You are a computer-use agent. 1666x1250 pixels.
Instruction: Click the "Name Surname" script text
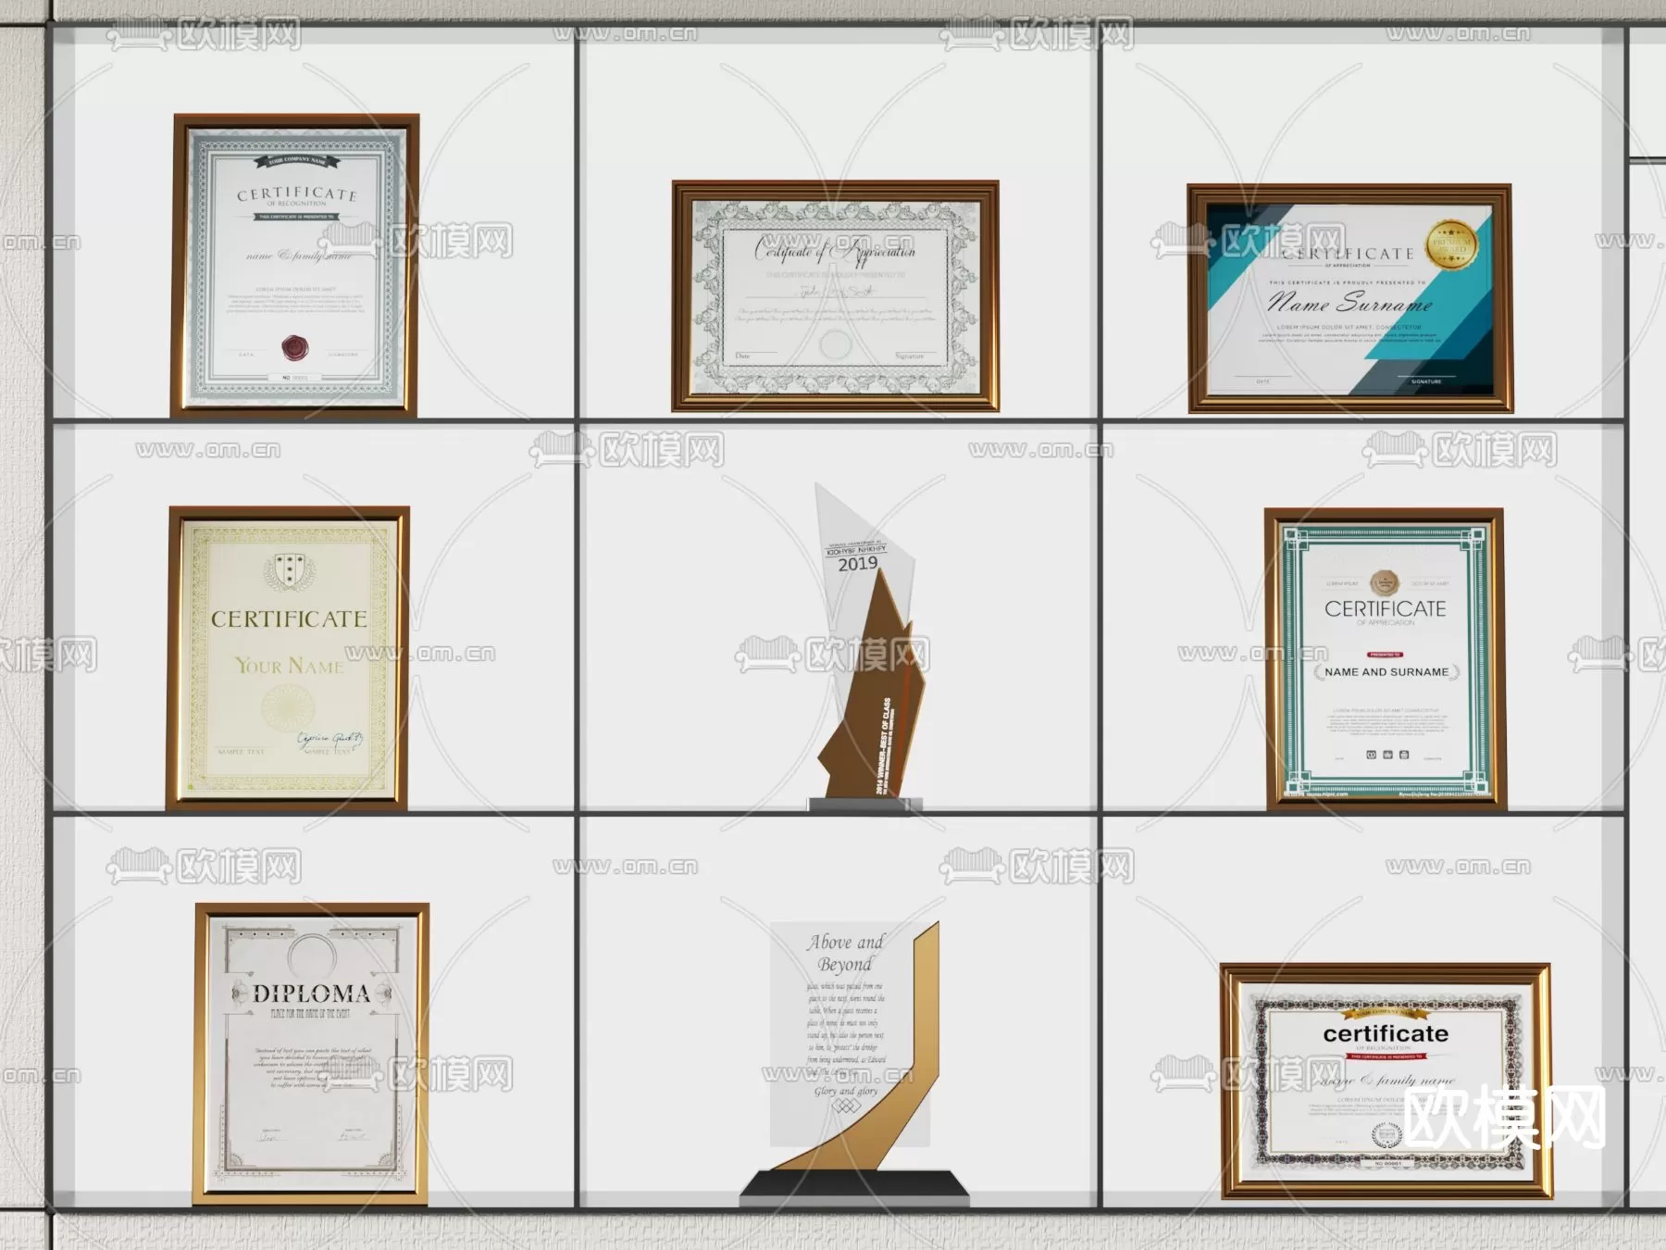coord(1349,303)
